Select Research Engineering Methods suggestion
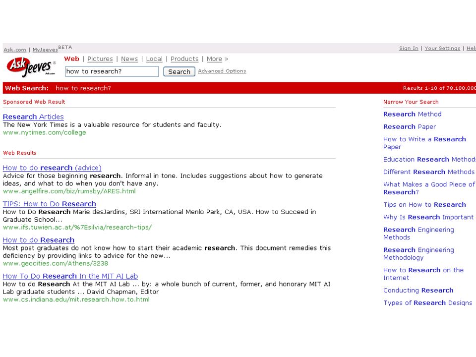 (x=418, y=234)
